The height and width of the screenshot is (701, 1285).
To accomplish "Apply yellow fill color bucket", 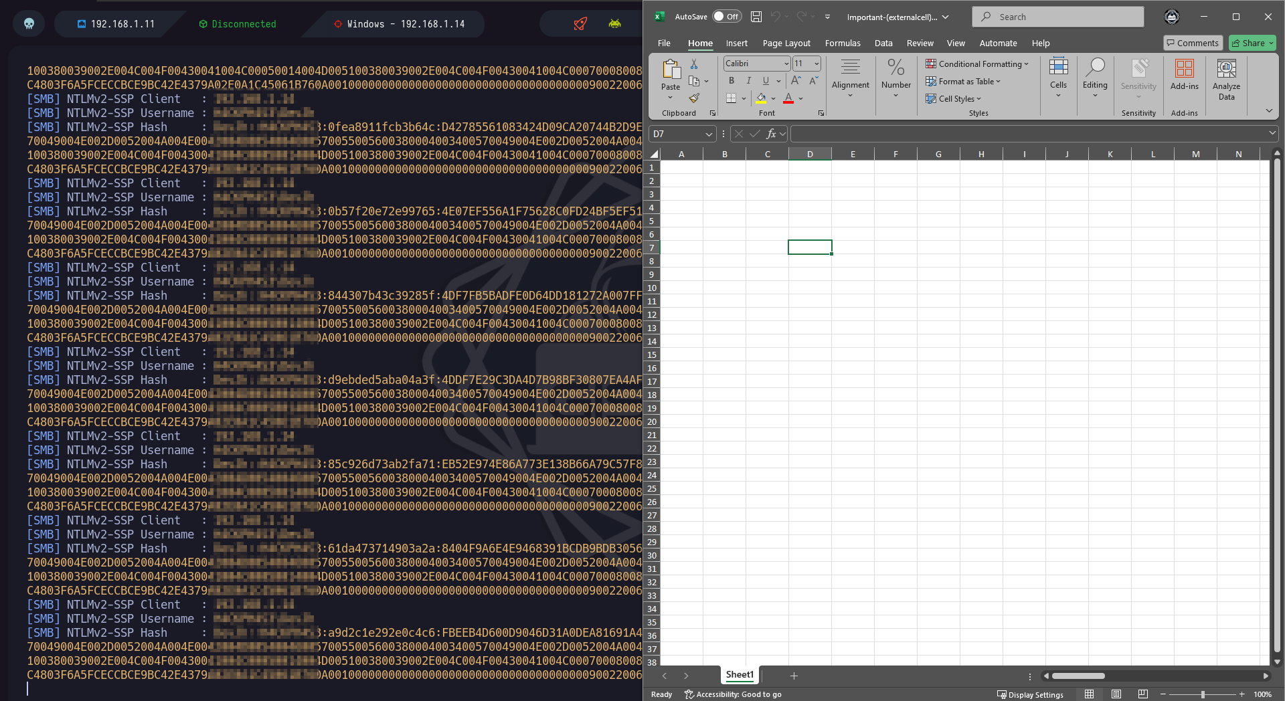I will (762, 98).
